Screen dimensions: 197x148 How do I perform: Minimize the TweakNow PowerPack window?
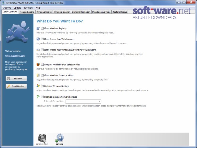(178, 2)
